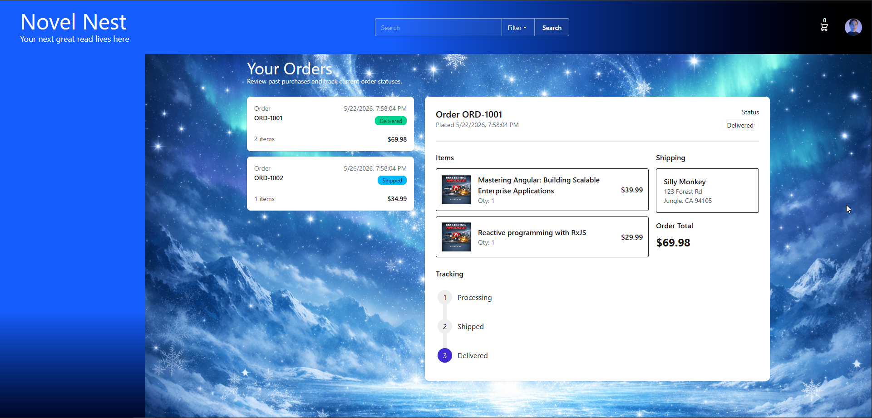
Task: Click the Silly Monkey shipping name
Action: pyautogui.click(x=685, y=182)
